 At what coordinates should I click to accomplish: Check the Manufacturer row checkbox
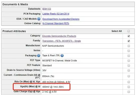[129, 46]
